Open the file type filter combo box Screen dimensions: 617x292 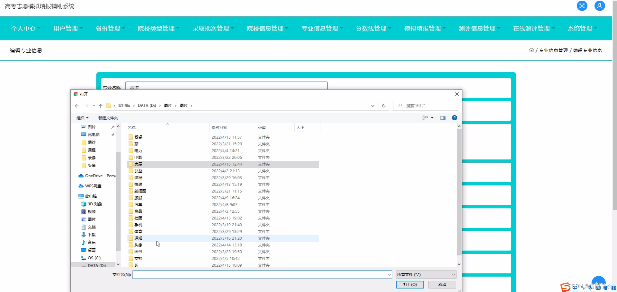(426, 274)
